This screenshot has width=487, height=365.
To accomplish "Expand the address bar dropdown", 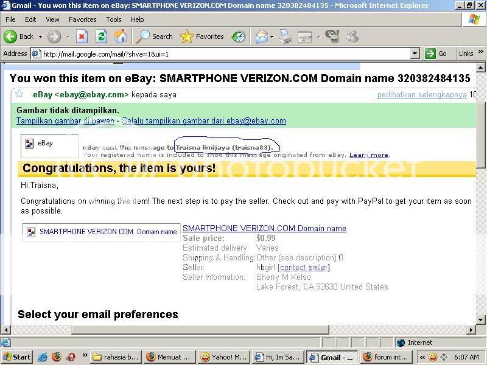I will click(x=415, y=54).
